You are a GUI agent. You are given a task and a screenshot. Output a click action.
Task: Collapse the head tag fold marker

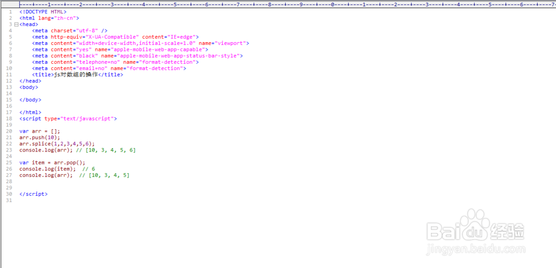(x=16, y=24)
